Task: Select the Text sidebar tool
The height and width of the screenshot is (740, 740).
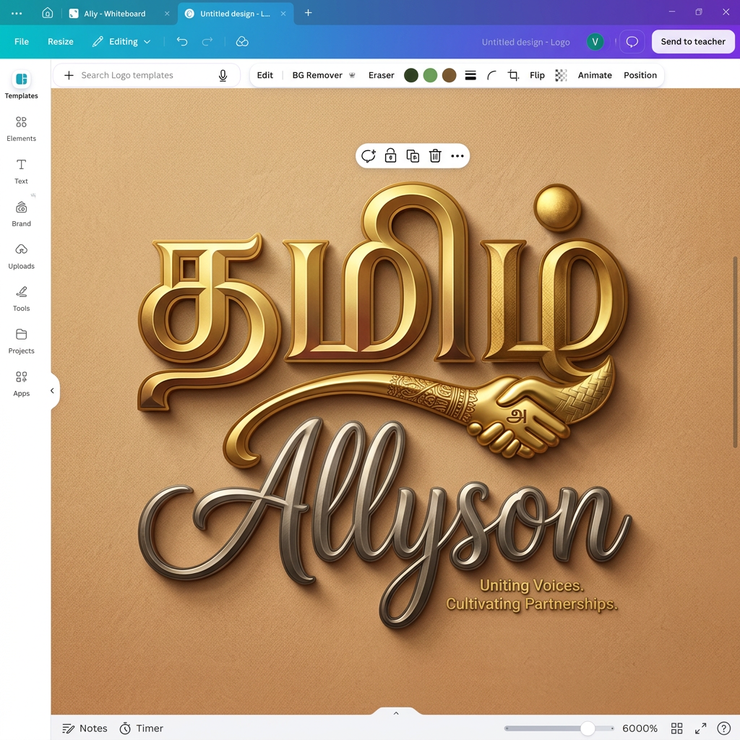Action: (21, 171)
